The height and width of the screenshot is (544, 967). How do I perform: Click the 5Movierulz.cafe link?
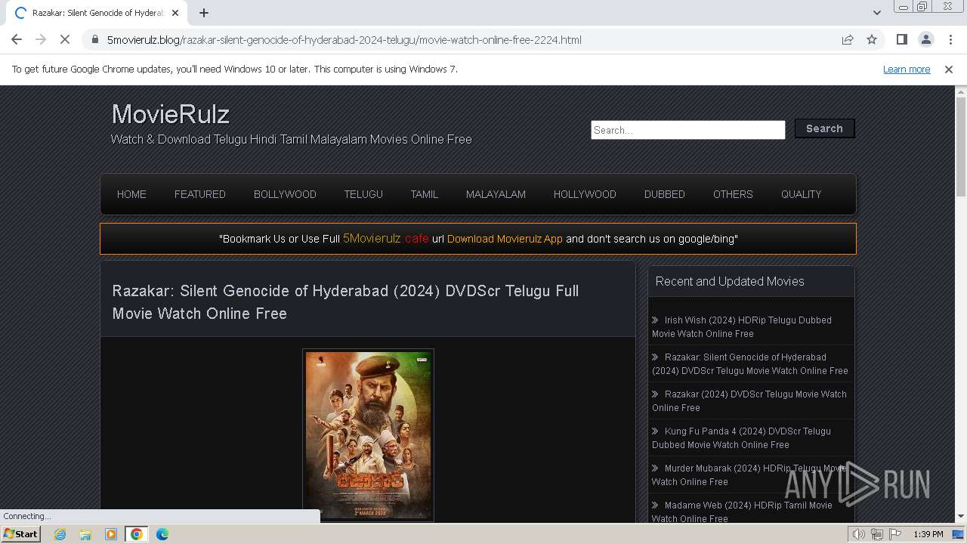pos(386,238)
